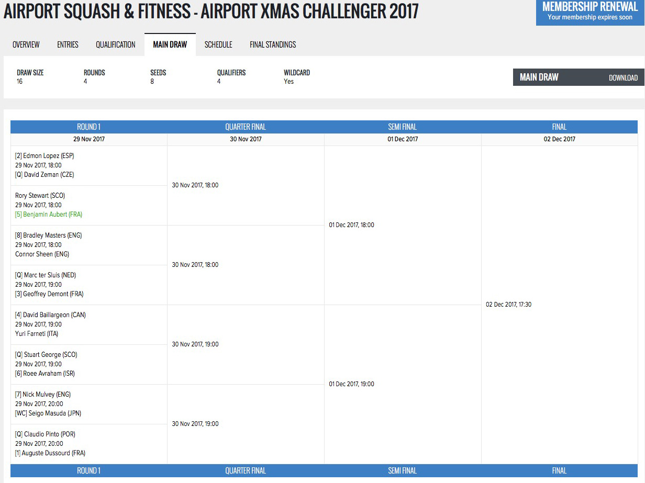
Task: Download the main draw
Action: [x=623, y=78]
